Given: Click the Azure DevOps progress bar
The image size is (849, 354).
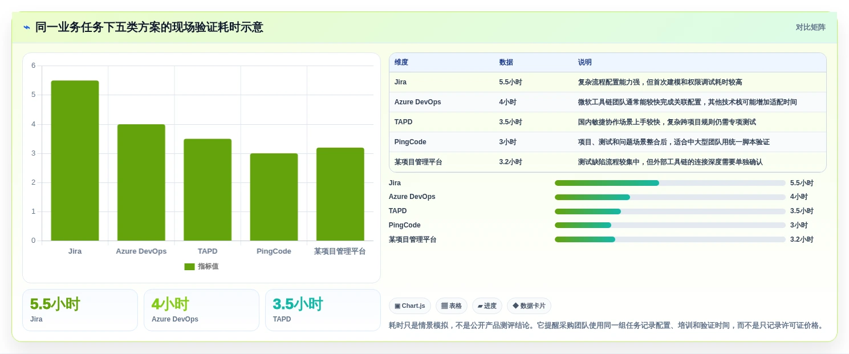Looking at the screenshot, I should [670, 197].
